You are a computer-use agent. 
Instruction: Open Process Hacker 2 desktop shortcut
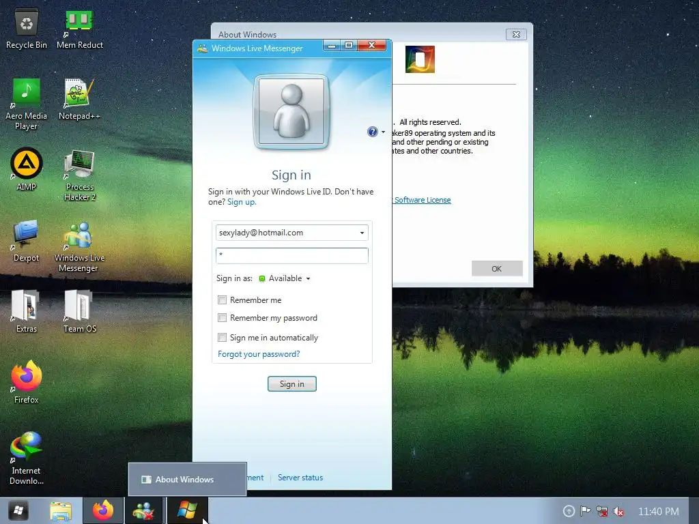click(x=79, y=175)
